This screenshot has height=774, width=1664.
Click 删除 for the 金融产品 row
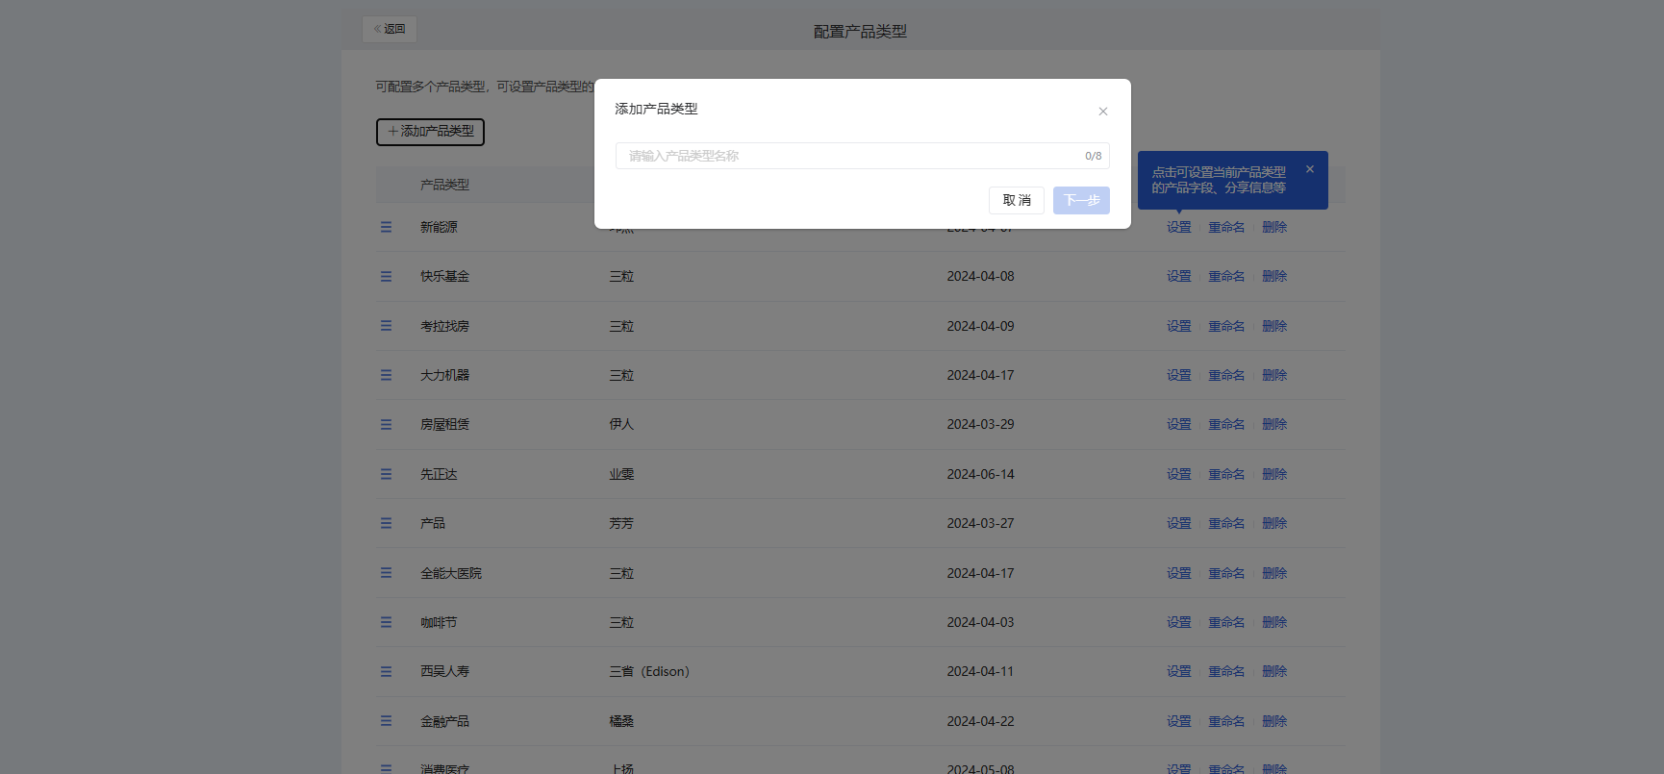[x=1274, y=721]
